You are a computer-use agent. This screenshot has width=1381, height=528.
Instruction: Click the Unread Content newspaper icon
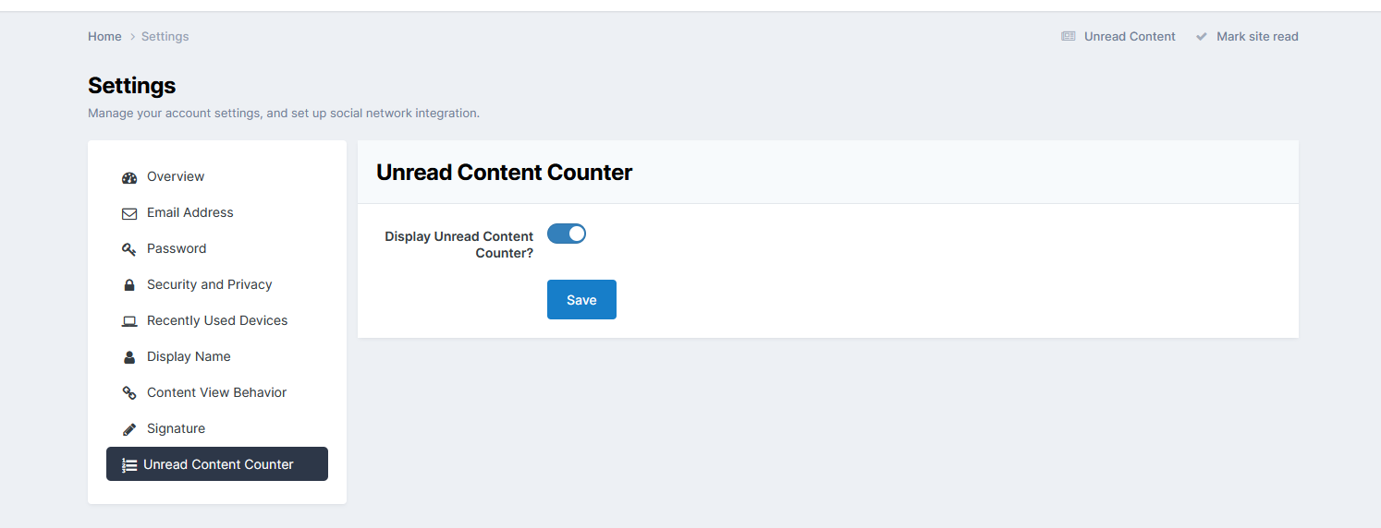[1069, 37]
